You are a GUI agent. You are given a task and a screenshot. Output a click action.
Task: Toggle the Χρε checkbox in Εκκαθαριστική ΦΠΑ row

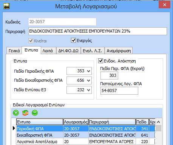pyautogui.click(x=155, y=135)
